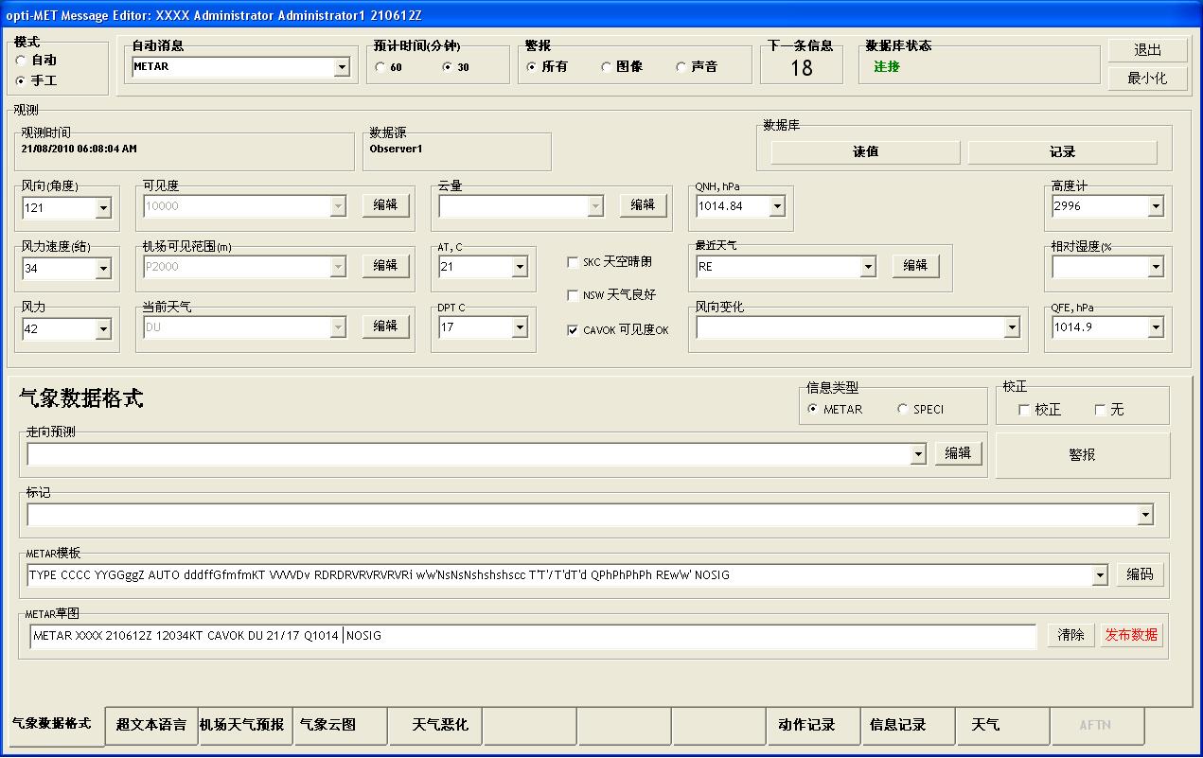Uncheck the CAVOK 可见度OK checkbox
This screenshot has width=1203, height=758.
(x=573, y=330)
